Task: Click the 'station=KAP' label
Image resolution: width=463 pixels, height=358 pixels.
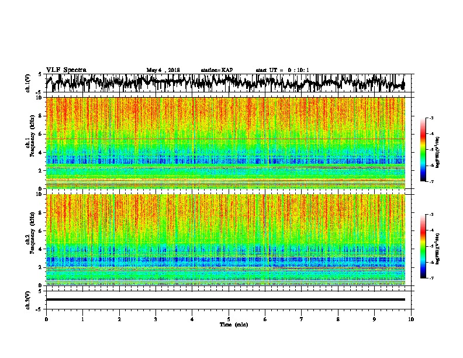Action: [217, 70]
